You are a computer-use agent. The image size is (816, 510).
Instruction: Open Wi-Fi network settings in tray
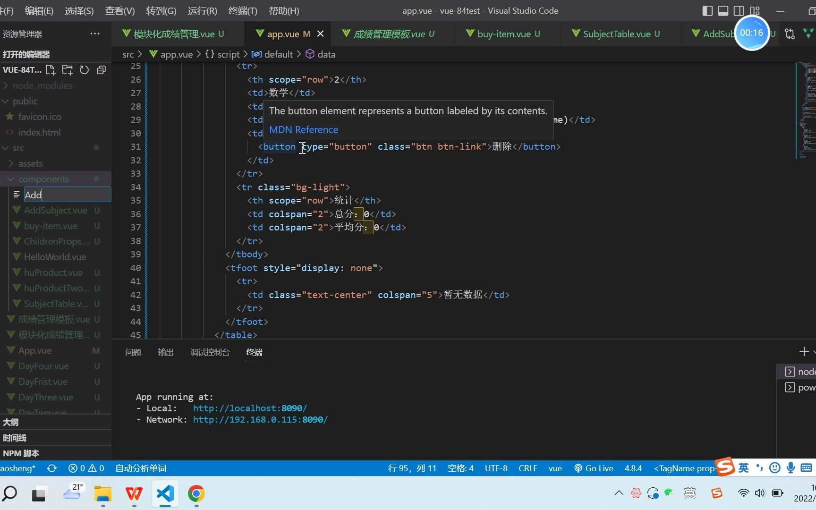pos(743,493)
